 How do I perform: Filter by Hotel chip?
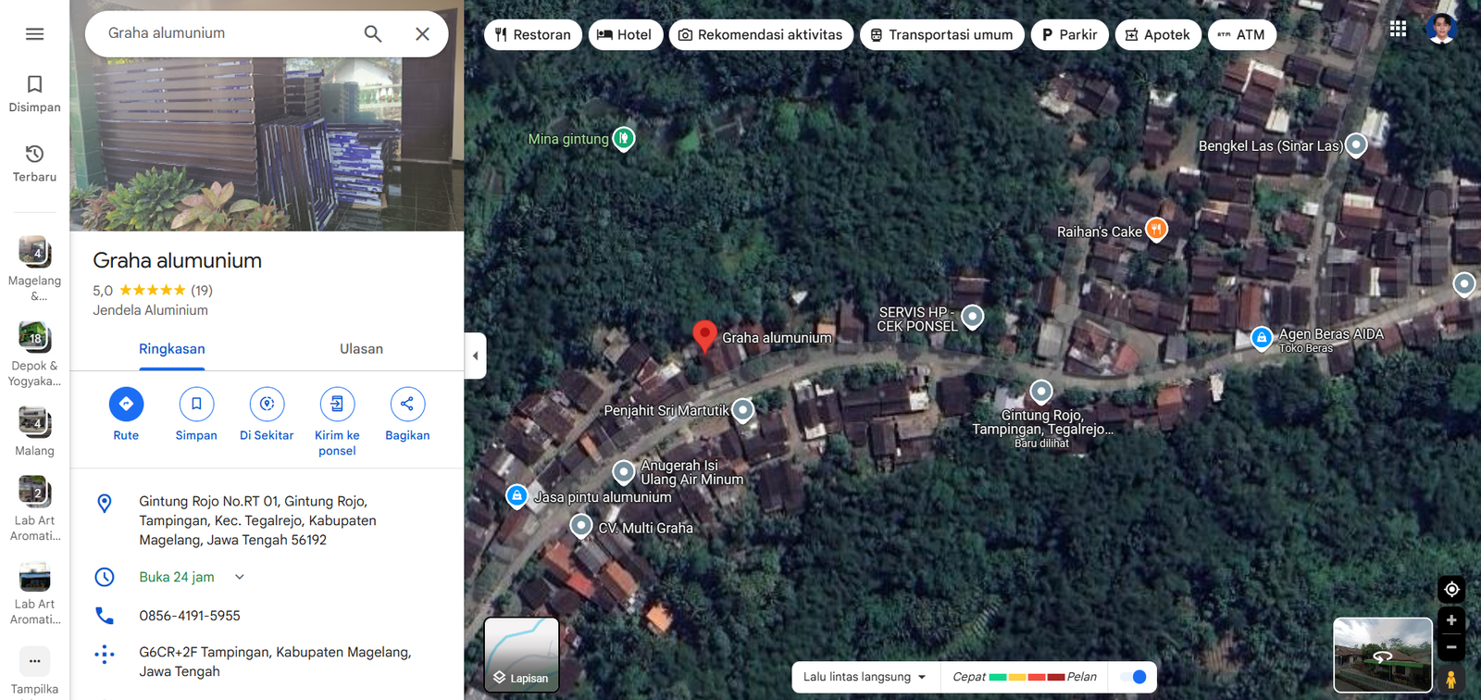(625, 34)
